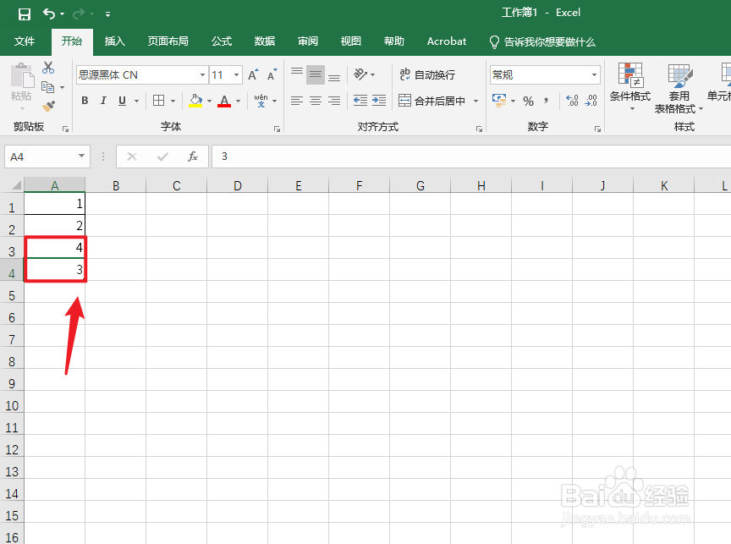The image size is (731, 544).
Task: Open the fill color dropdown arrow
Action: (209, 101)
